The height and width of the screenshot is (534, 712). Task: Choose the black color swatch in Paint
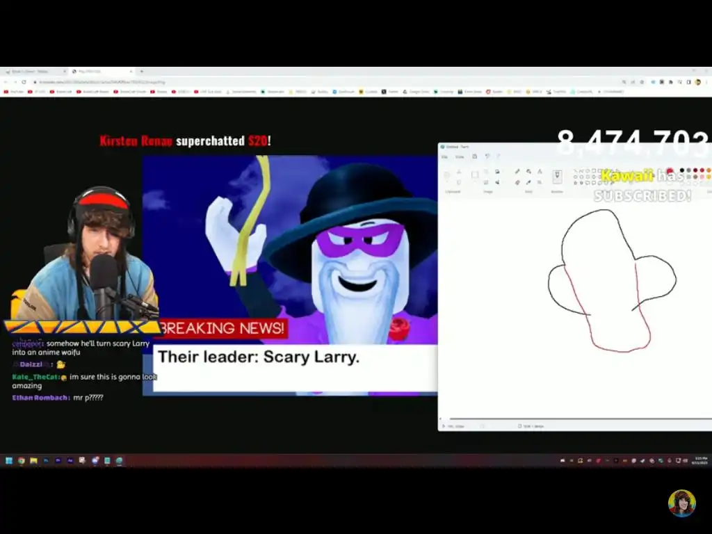[681, 170]
